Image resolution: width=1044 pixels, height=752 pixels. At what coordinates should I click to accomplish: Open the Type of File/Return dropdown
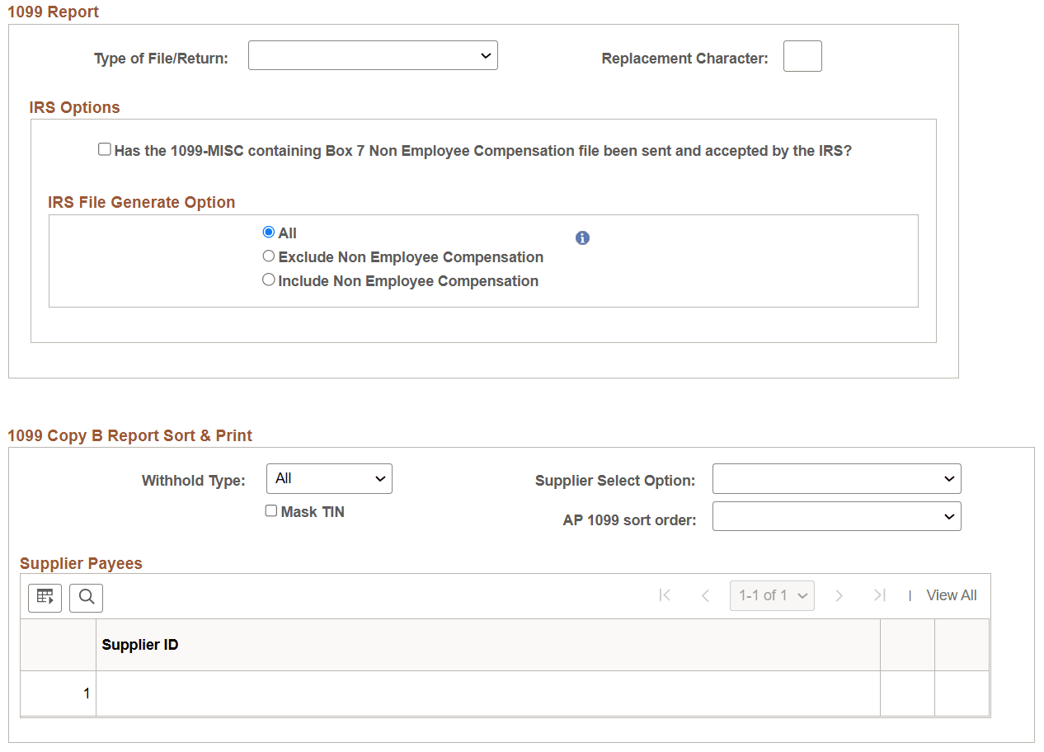click(373, 55)
